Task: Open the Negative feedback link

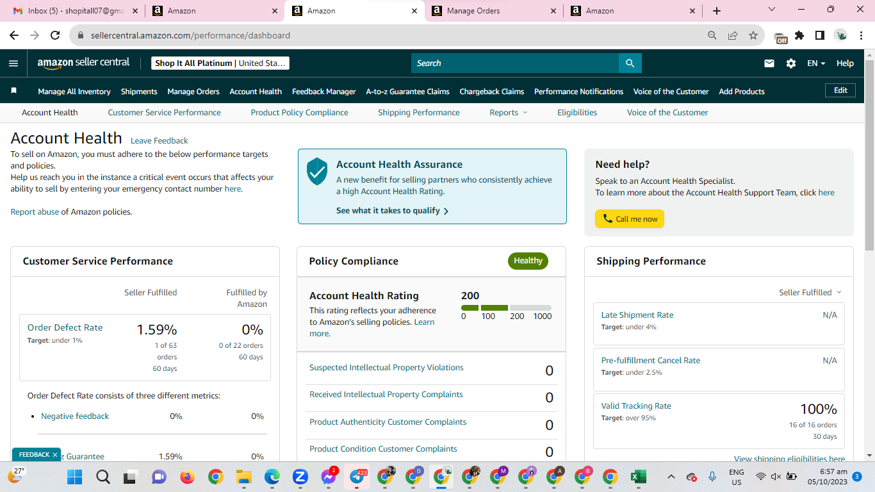Action: point(75,416)
